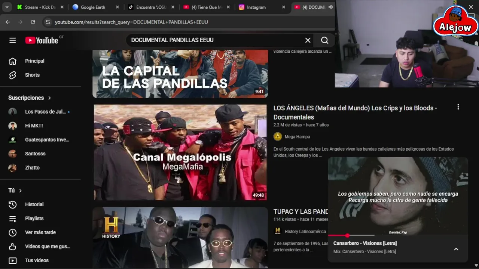
Task: Open the History Tupac video thumbnail
Action: pyautogui.click(x=180, y=238)
